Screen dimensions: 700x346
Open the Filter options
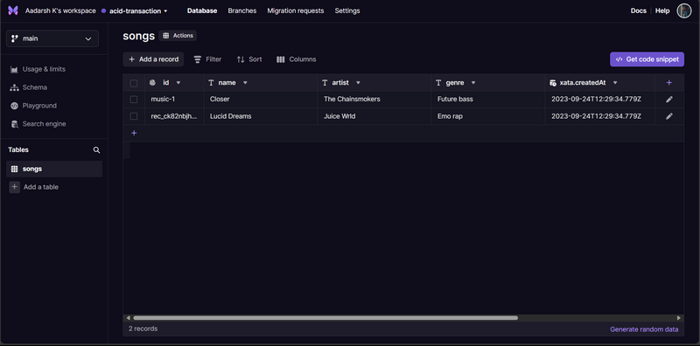[x=207, y=59]
